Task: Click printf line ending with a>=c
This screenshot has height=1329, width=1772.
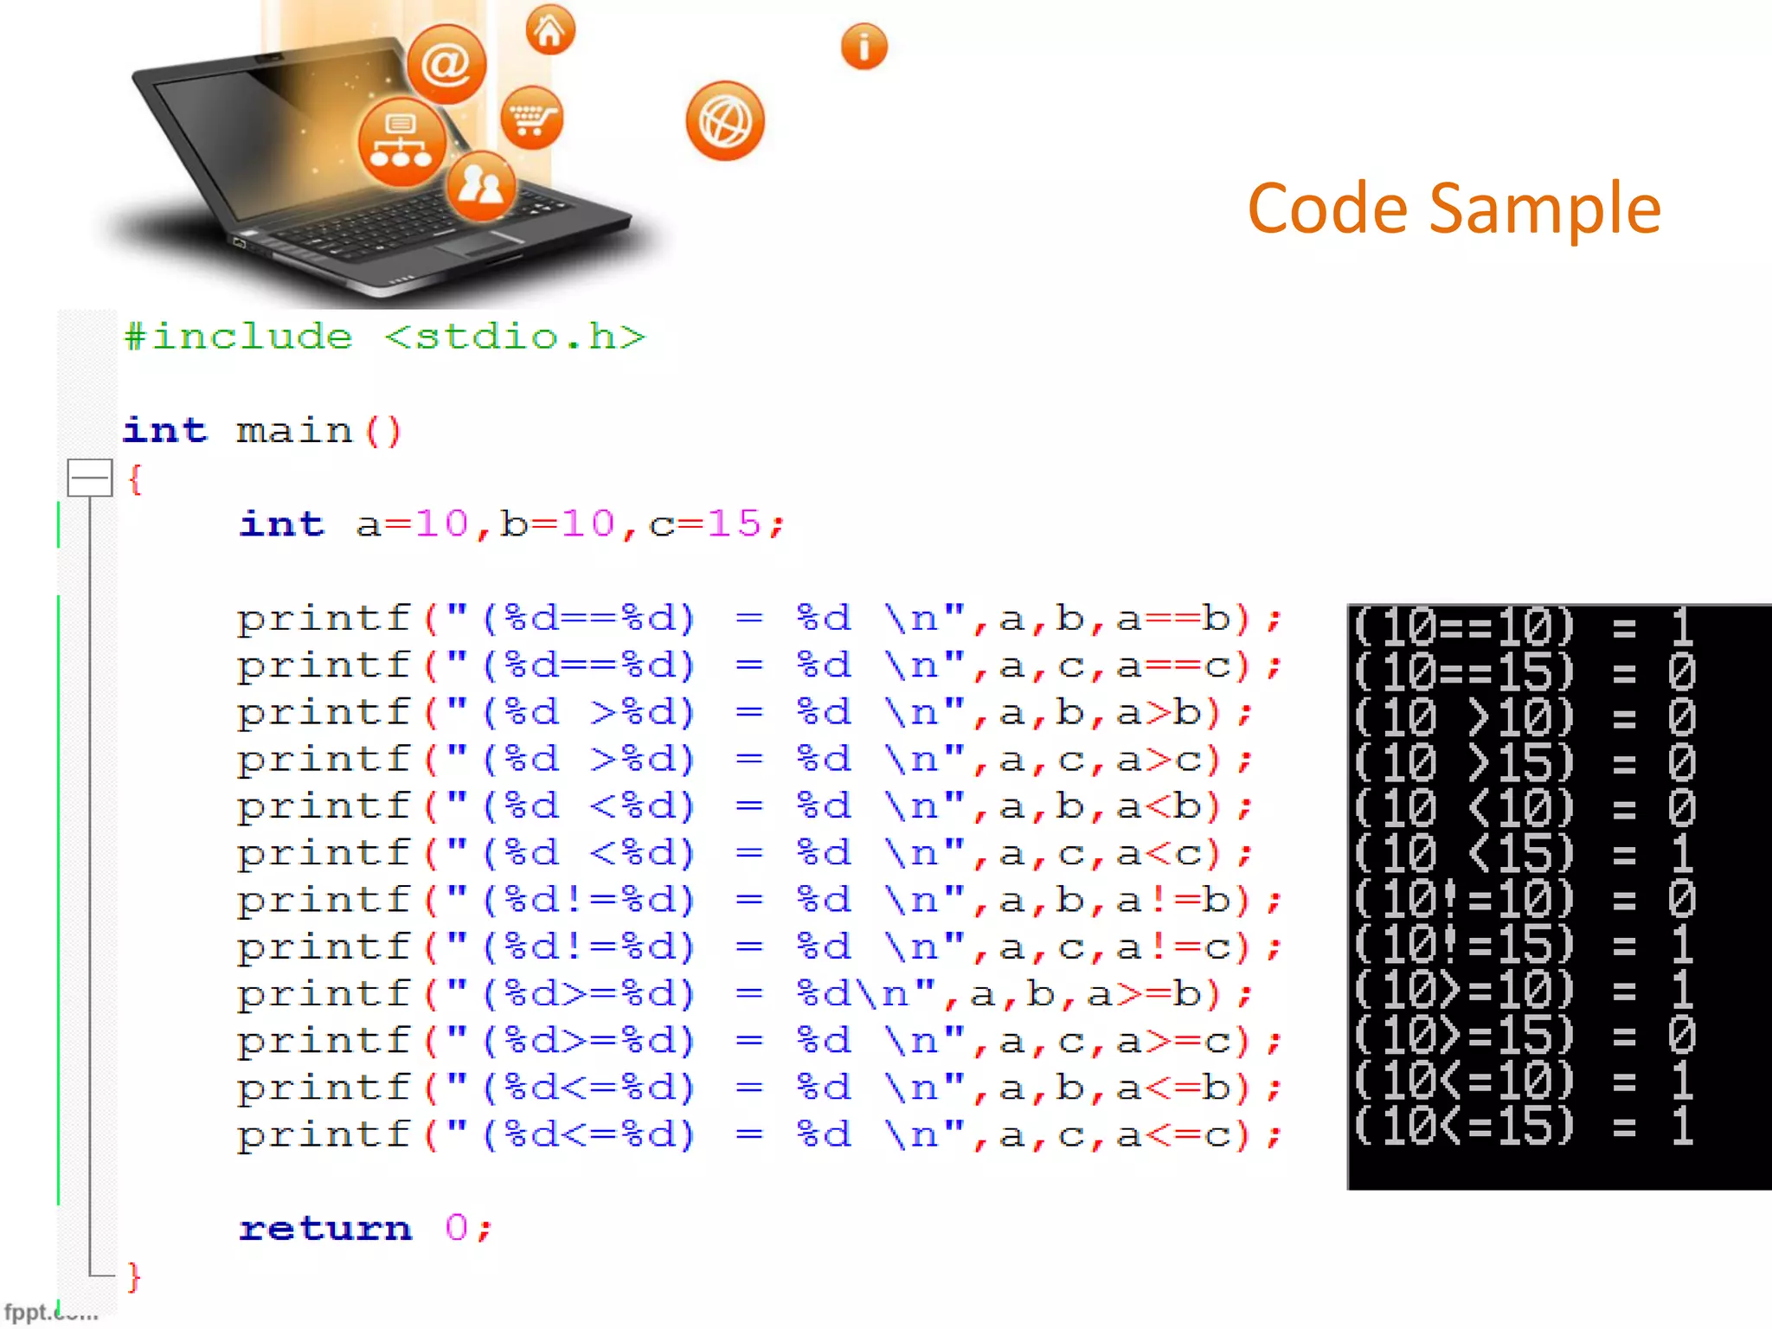Action: 760,1042
